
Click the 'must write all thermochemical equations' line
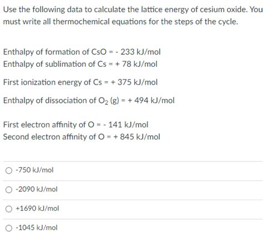[x=120, y=22]
